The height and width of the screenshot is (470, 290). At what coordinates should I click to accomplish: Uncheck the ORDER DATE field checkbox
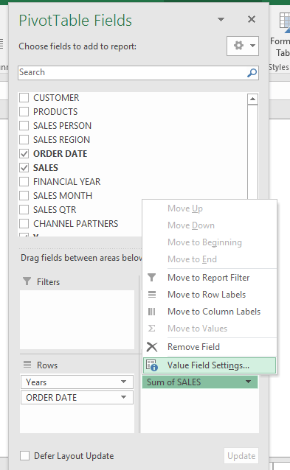tap(24, 154)
